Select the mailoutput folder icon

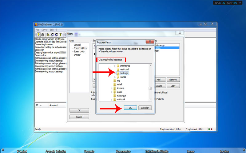tap(114, 96)
